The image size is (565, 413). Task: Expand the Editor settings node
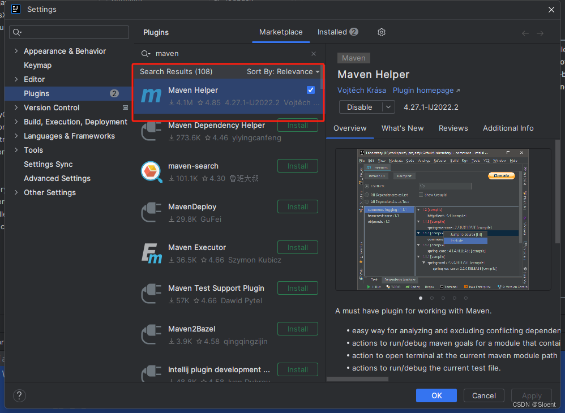(16, 79)
